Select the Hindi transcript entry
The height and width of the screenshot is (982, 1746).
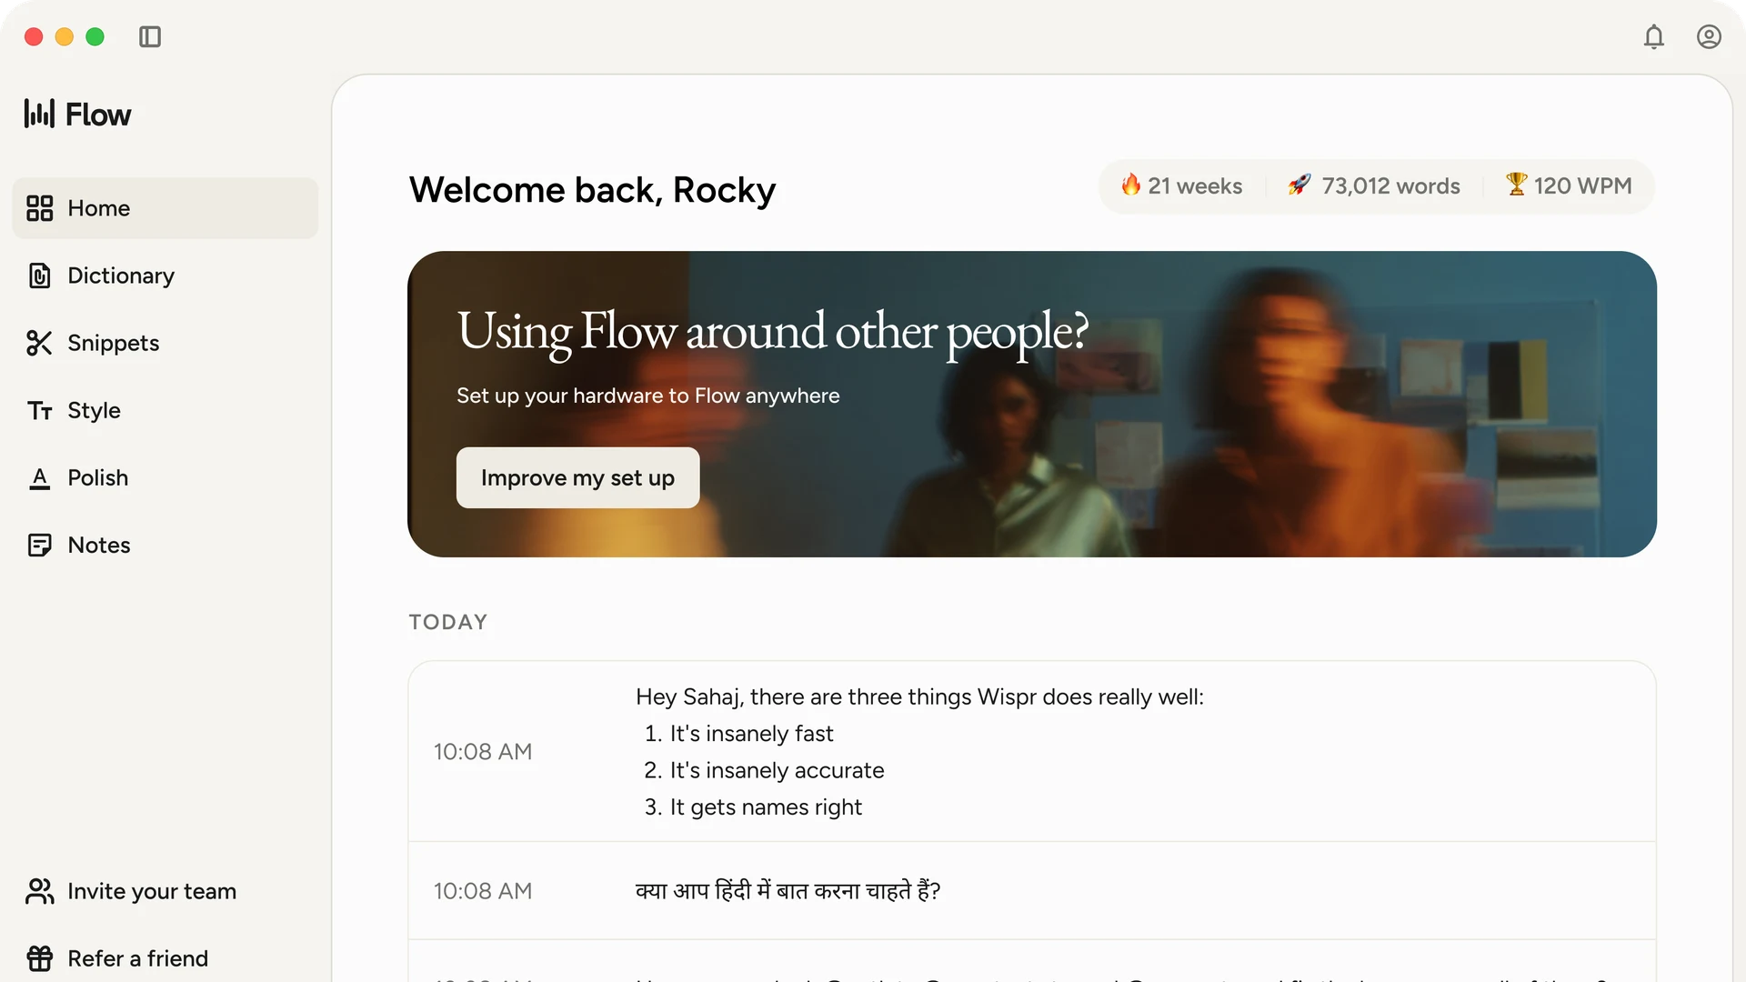click(1031, 891)
